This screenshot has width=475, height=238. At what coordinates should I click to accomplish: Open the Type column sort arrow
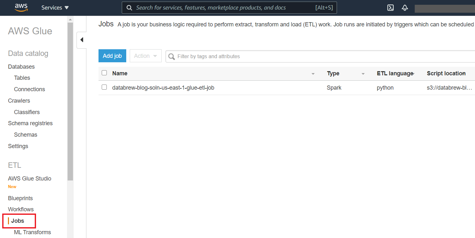(363, 74)
